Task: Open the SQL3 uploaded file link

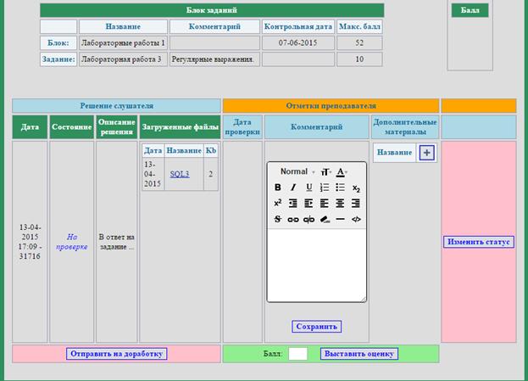Action: click(x=179, y=174)
